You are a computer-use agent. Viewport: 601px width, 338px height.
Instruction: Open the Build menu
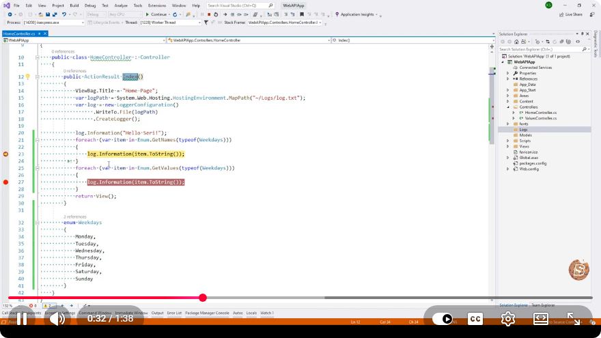[74, 5]
